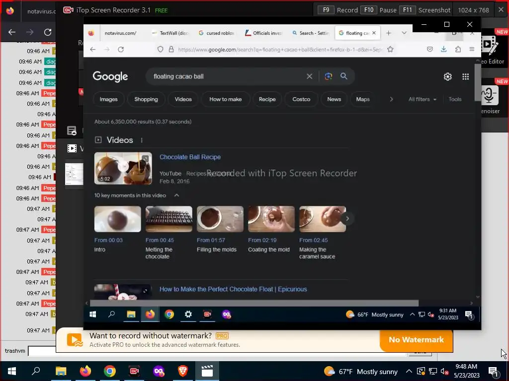This screenshot has width=509, height=381.
Task: Click the No Watermark button
Action: [416, 340]
